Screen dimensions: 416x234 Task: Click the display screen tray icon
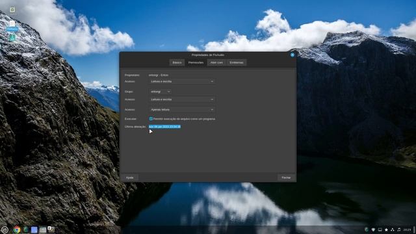click(380, 229)
